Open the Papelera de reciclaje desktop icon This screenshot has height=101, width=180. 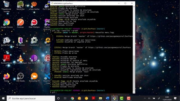7,6
